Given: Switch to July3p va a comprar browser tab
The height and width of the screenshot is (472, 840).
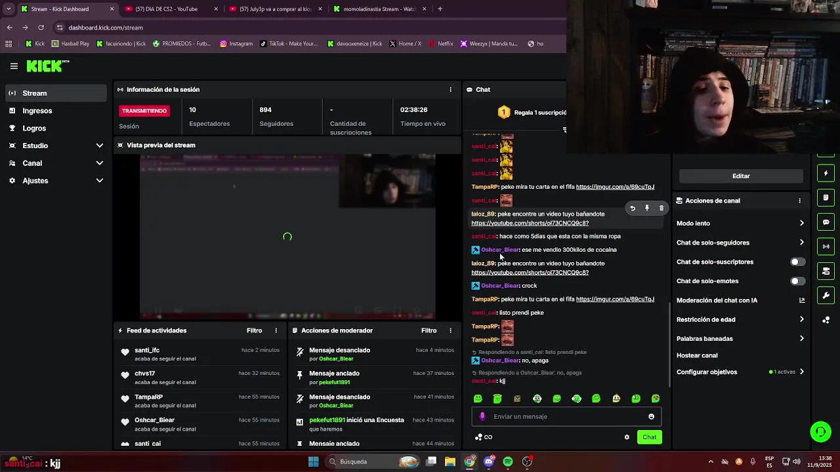Looking at the screenshot, I should point(275,9).
